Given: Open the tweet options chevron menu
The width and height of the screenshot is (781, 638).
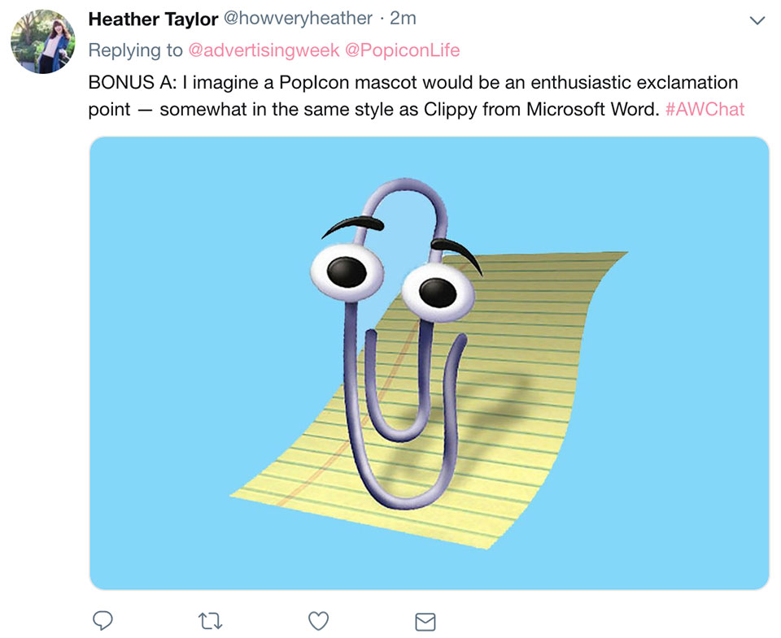Looking at the screenshot, I should pos(757,20).
